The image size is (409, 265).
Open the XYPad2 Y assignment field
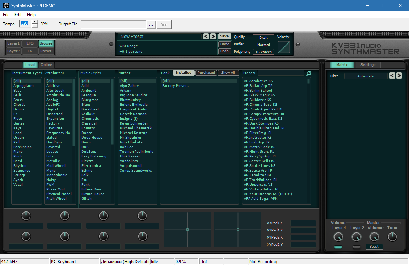(303, 245)
